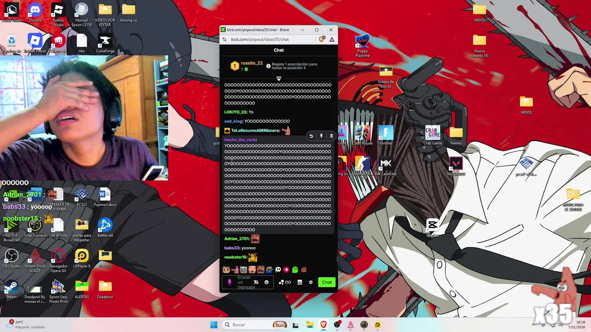This screenshot has height=332, width=591.
Task: Click username Adrian_2701 in chat window
Action: pyautogui.click(x=236, y=239)
